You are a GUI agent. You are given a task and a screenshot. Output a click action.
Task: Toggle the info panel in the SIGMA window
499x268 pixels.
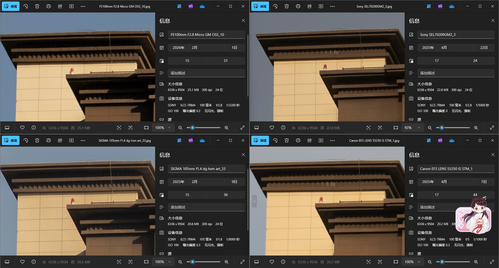pos(34,262)
